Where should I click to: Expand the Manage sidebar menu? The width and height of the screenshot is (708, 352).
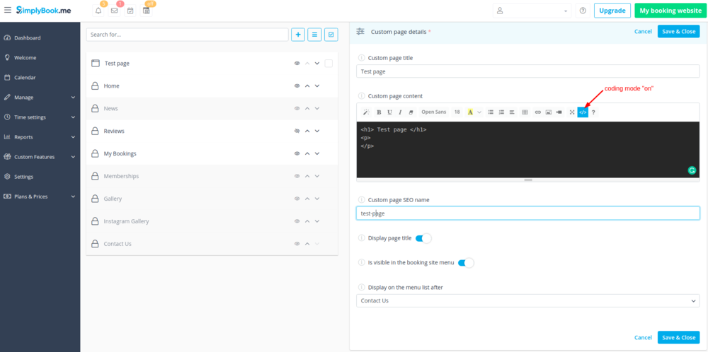(x=40, y=98)
